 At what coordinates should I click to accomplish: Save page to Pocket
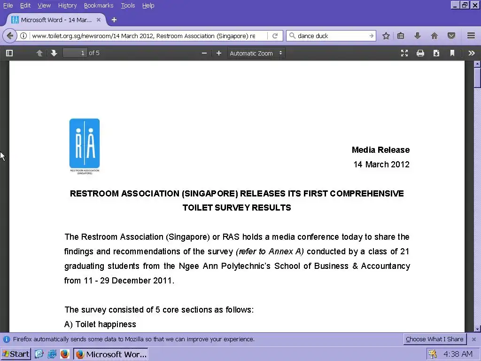point(451,36)
